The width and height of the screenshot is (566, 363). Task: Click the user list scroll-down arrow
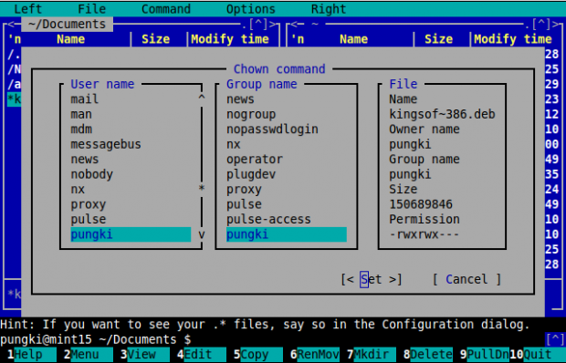pos(202,235)
